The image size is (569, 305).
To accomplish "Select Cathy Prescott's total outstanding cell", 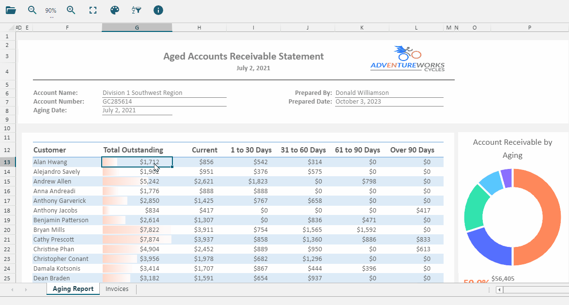I will click(x=137, y=240).
